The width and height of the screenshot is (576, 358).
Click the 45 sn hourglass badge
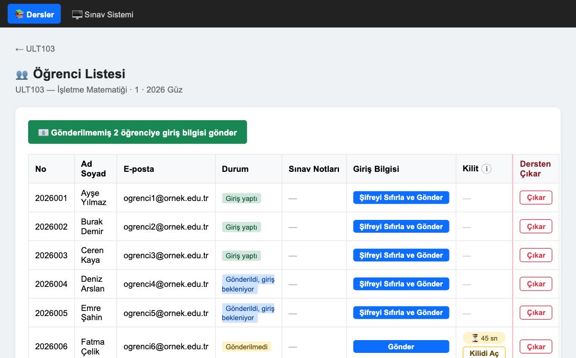[484, 338]
